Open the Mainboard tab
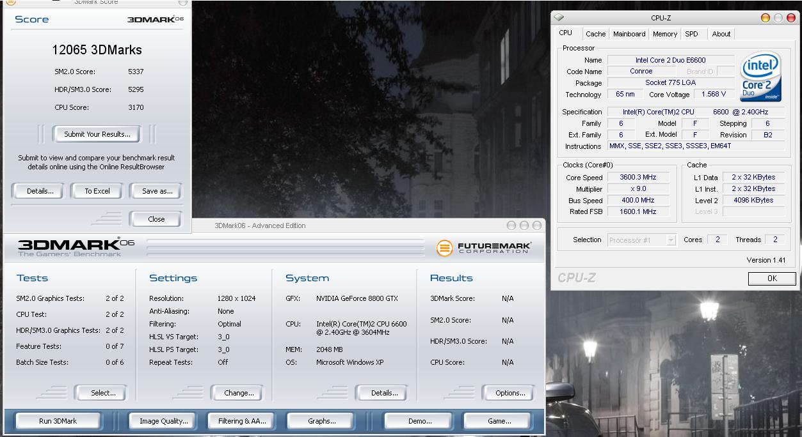 pos(629,34)
